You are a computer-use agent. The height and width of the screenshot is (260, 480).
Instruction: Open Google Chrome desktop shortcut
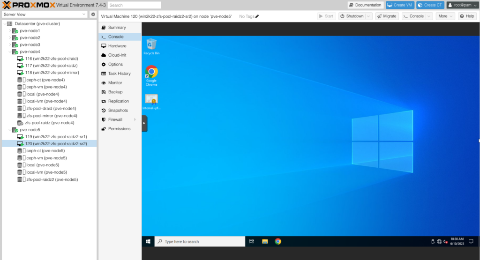(151, 75)
